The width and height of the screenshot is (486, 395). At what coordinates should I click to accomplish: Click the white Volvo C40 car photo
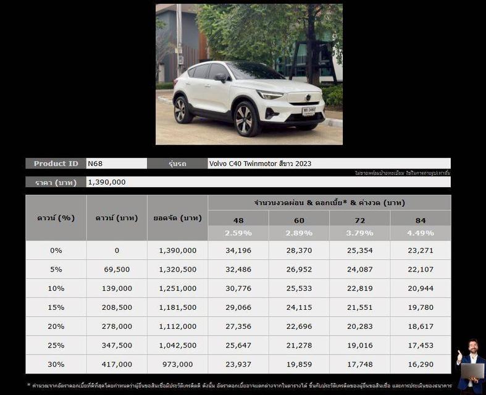[249, 74]
